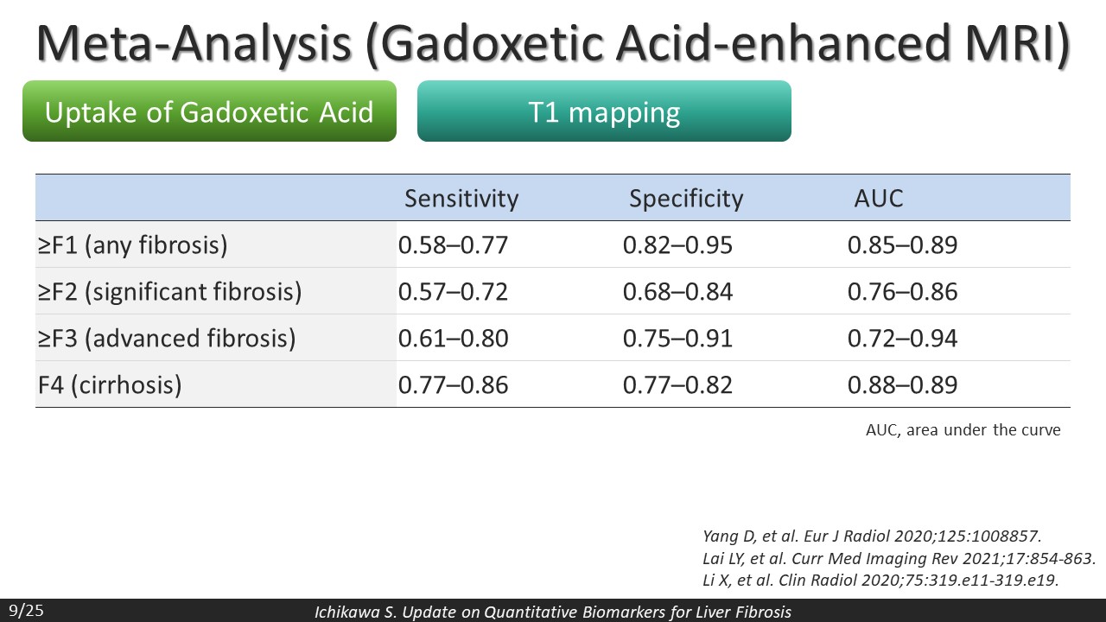The height and width of the screenshot is (622, 1106).
Task: Click the ≥F1 (any fibrosis) row label
Action: pos(132,245)
